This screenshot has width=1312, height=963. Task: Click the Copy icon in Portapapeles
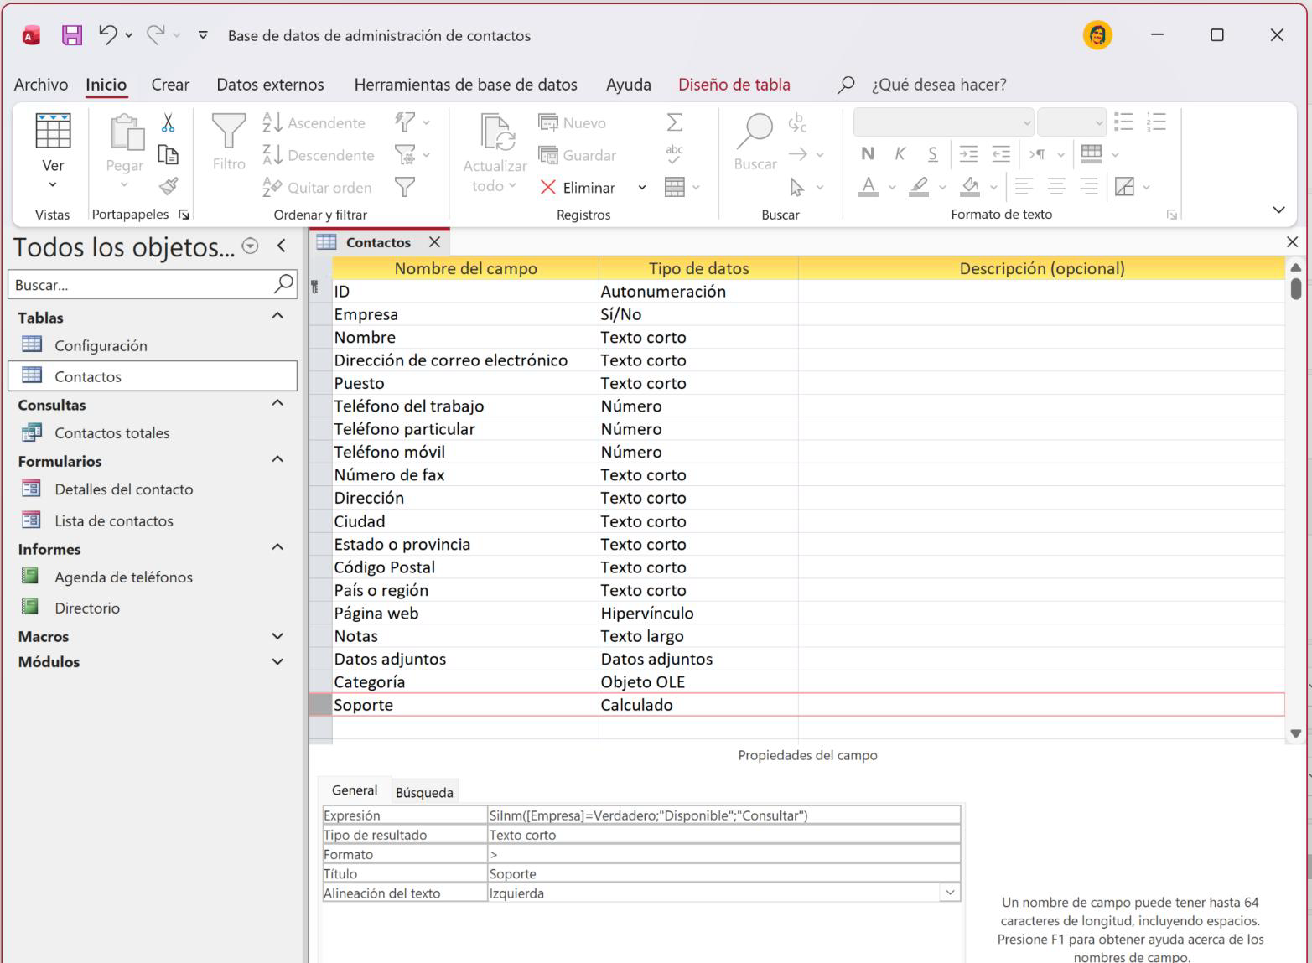[169, 155]
